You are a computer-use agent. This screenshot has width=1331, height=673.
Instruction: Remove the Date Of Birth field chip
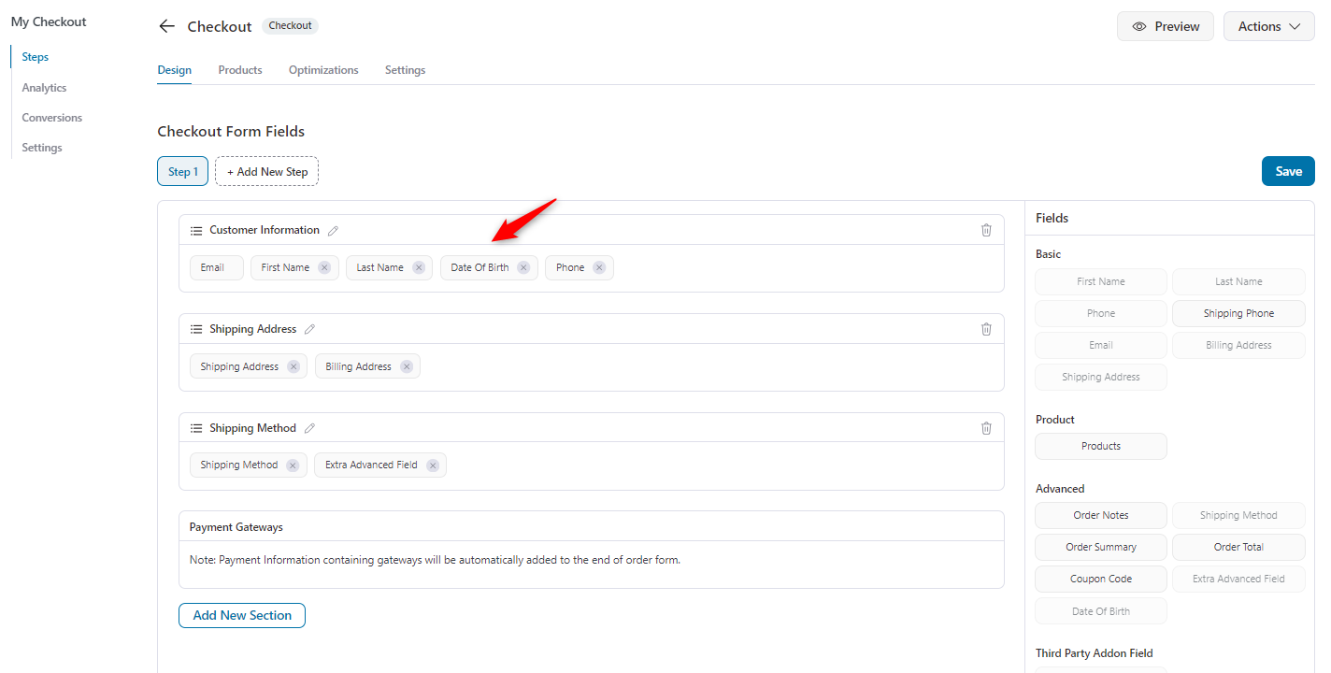tap(523, 267)
